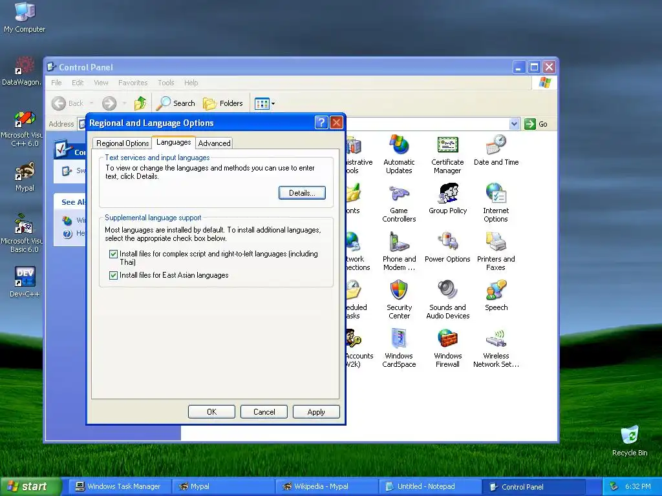Switch to the Advanced tab
The image size is (662, 496).
point(214,143)
